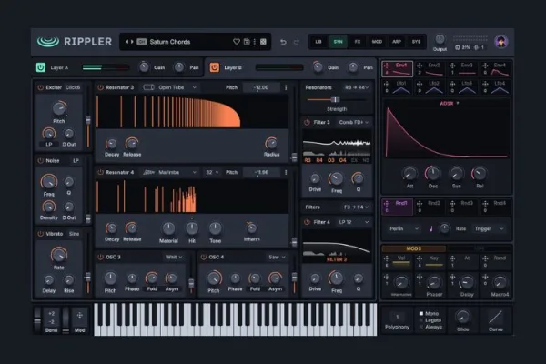The image size is (546, 364).
Task: Enable the Legato checkbox
Action: click(421, 320)
